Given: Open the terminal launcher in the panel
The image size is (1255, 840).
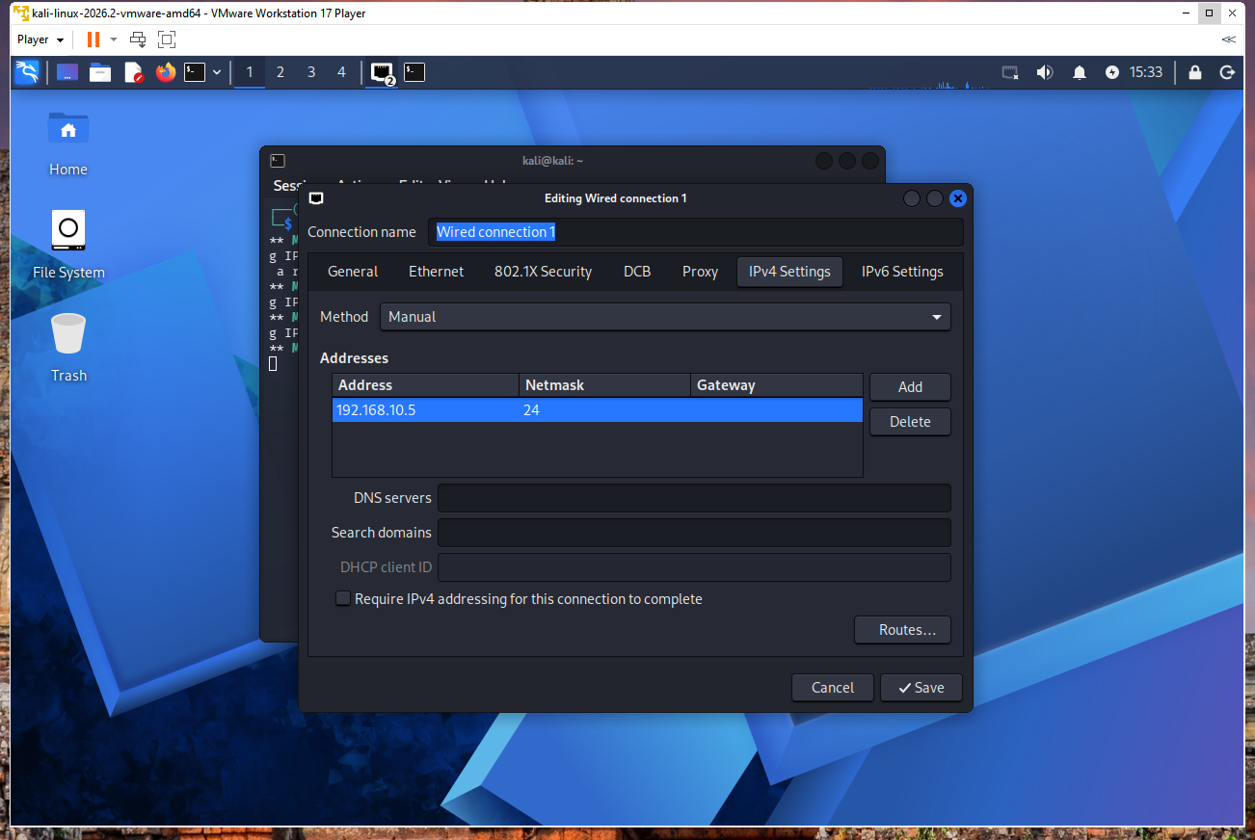Looking at the screenshot, I should pos(195,72).
